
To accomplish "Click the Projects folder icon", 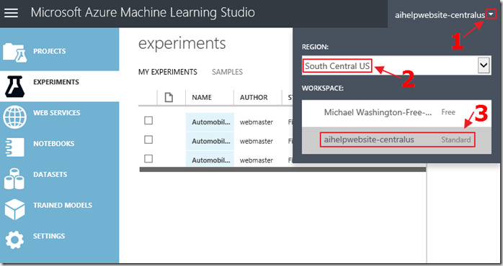I will coord(14,52).
